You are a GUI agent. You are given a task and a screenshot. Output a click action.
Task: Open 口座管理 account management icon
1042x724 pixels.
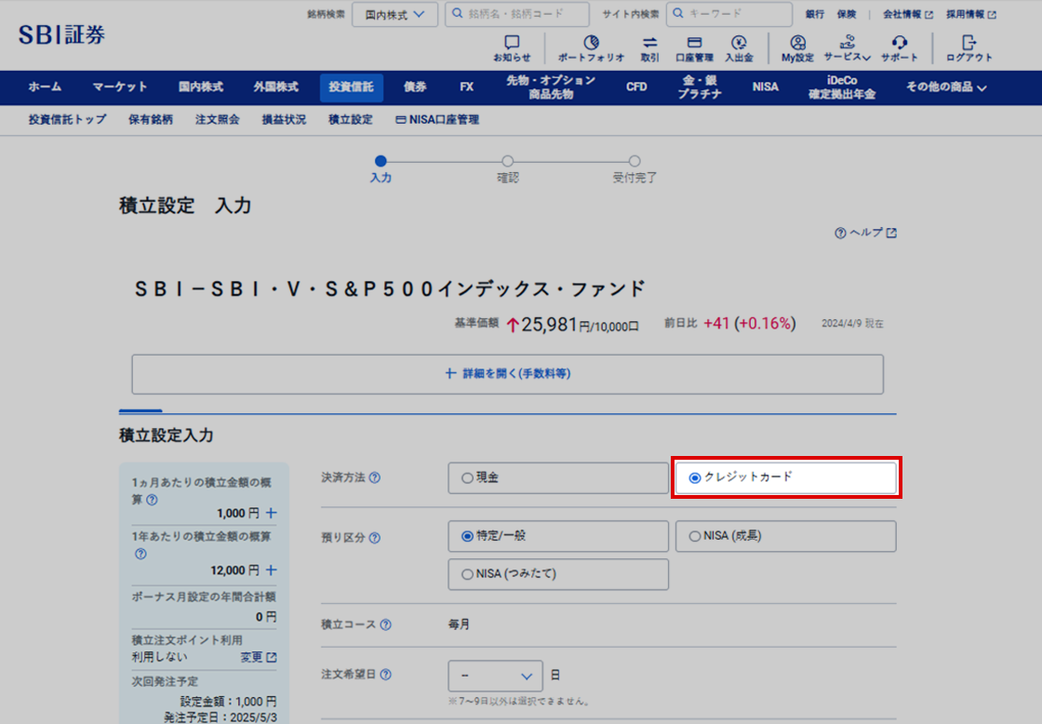(x=693, y=44)
